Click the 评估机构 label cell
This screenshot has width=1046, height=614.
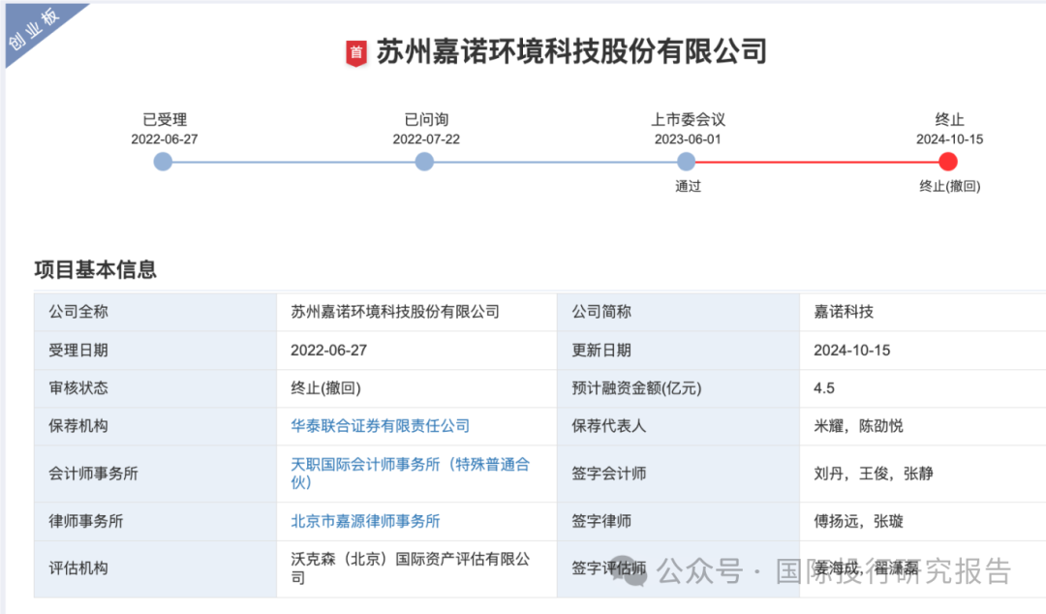coord(155,568)
